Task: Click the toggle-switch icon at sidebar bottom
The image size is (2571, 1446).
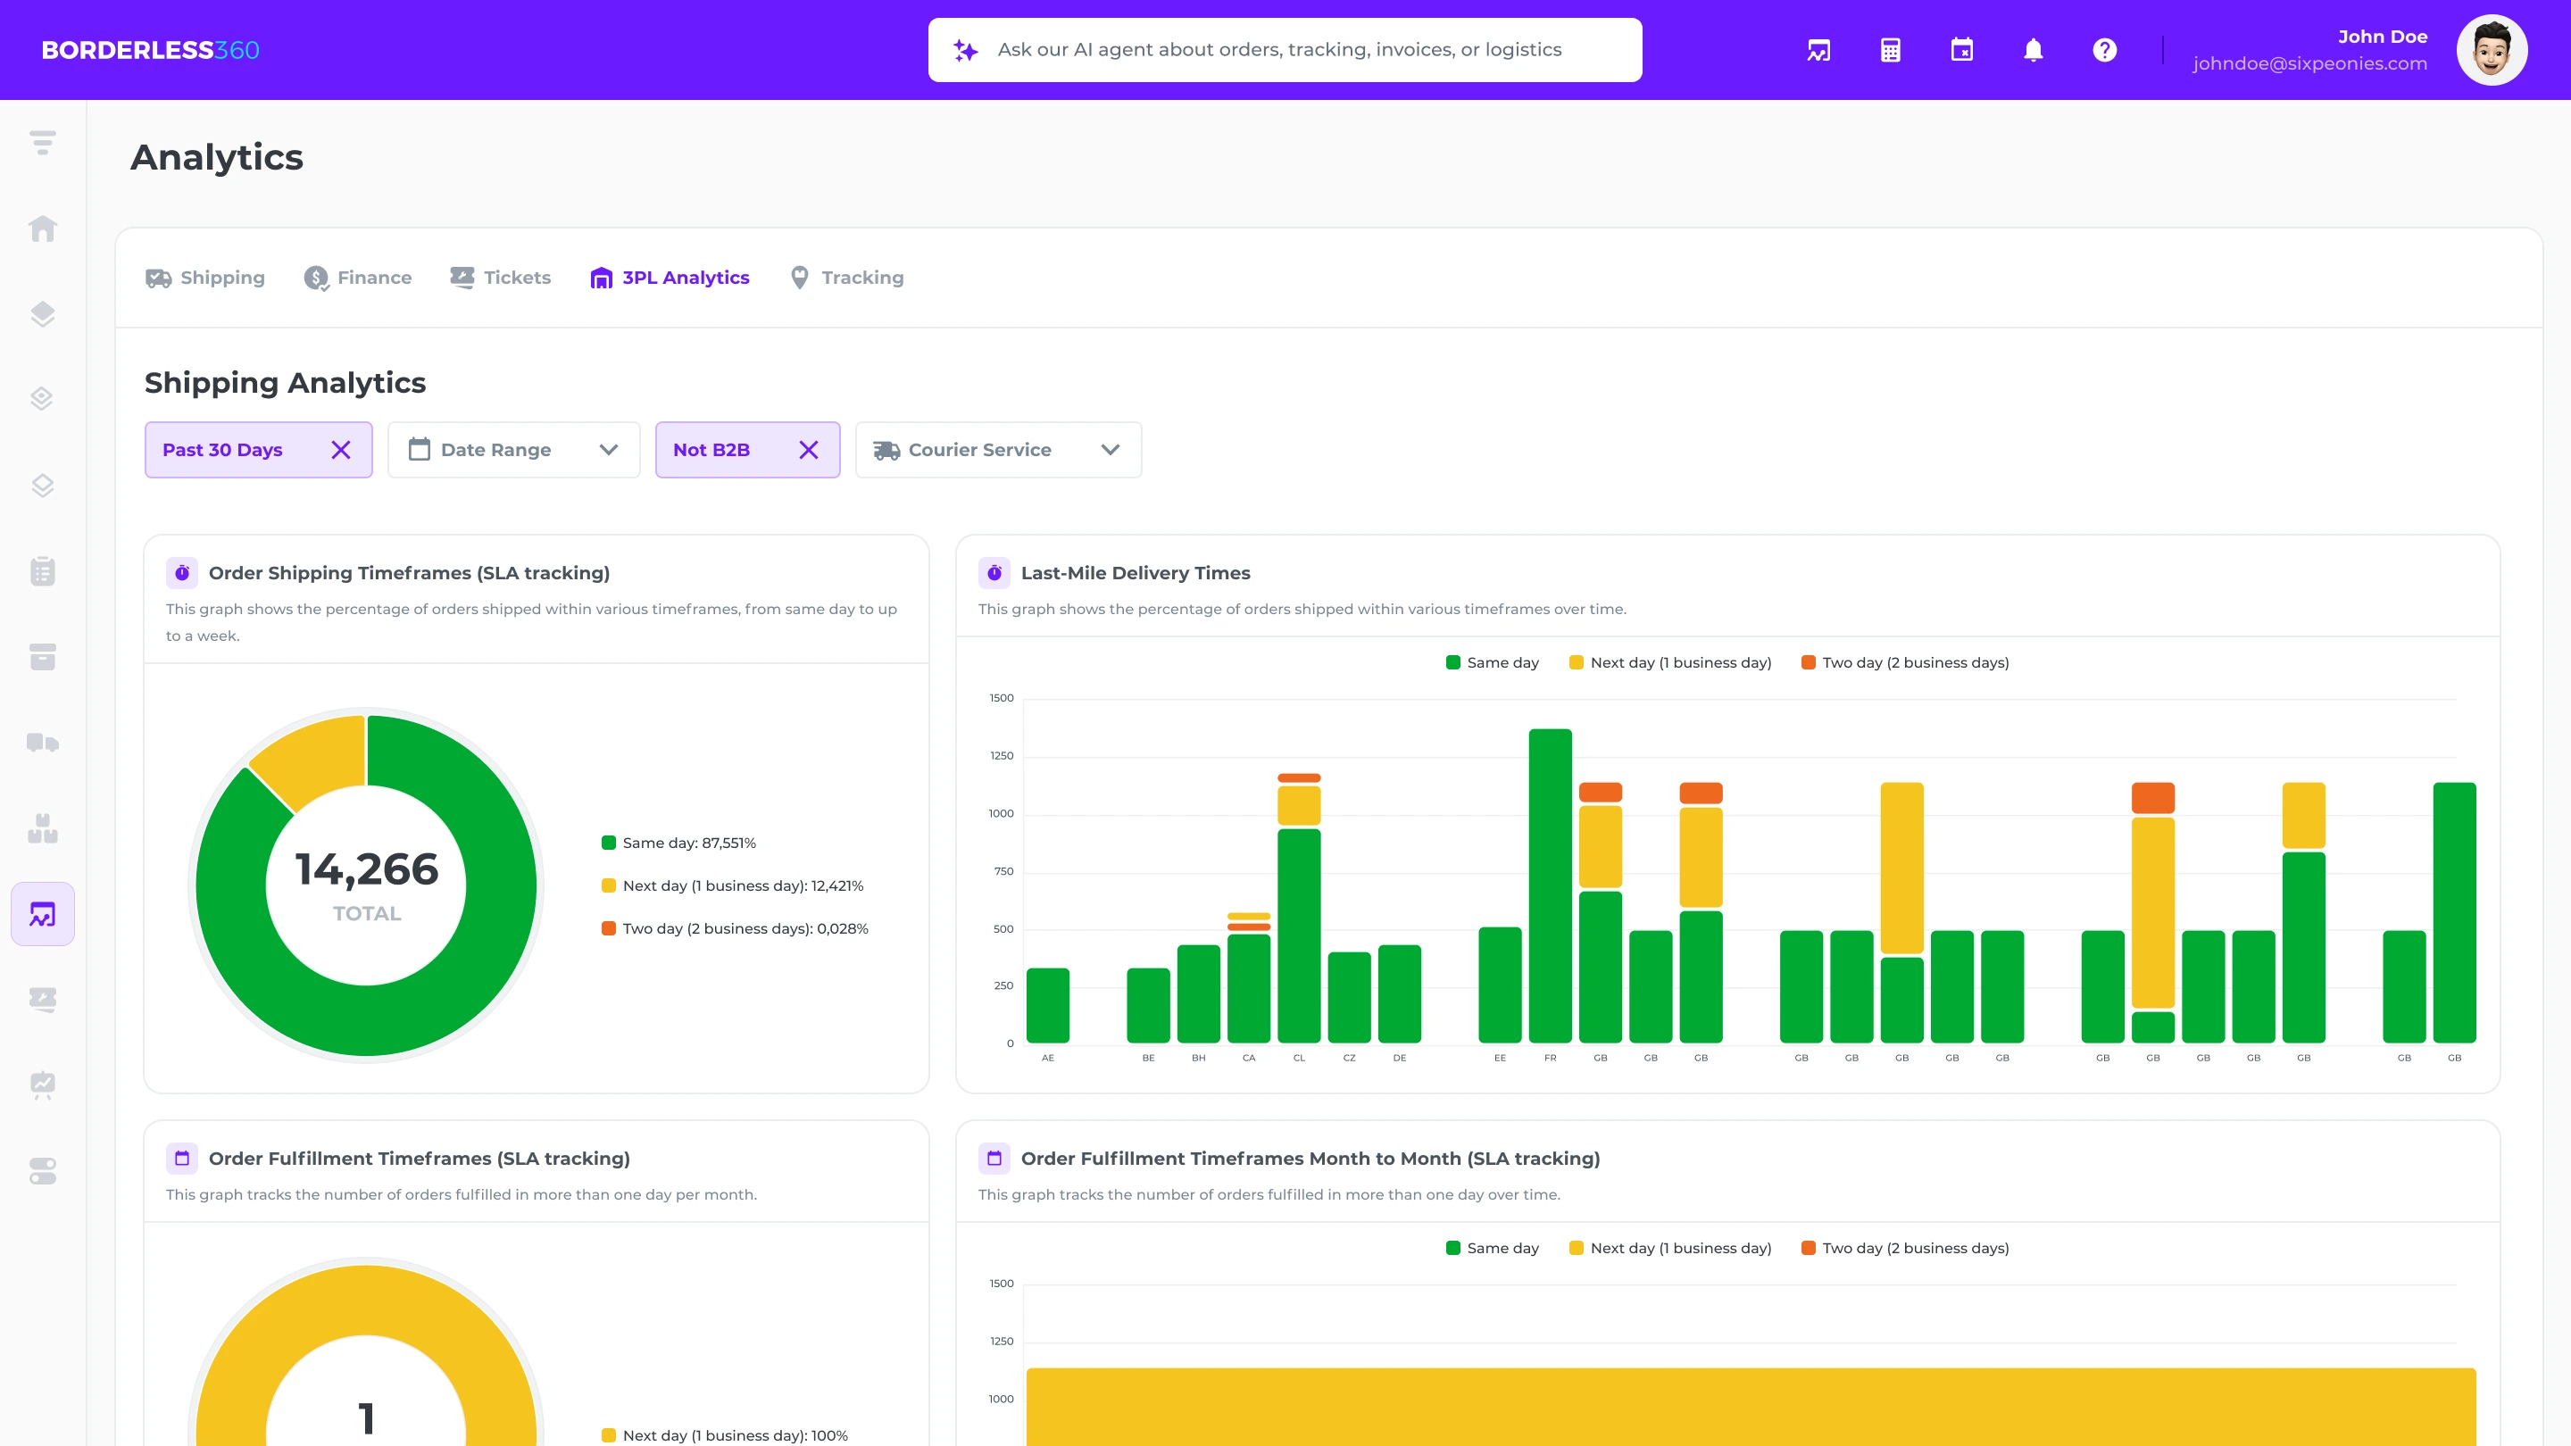Action: pos(42,1170)
